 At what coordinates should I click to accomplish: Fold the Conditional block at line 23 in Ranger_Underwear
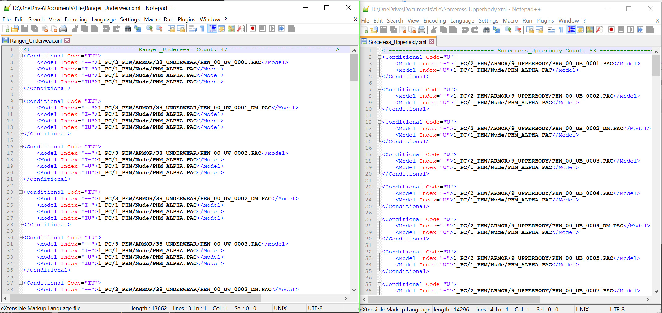[21, 192]
